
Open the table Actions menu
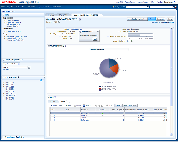54,105
